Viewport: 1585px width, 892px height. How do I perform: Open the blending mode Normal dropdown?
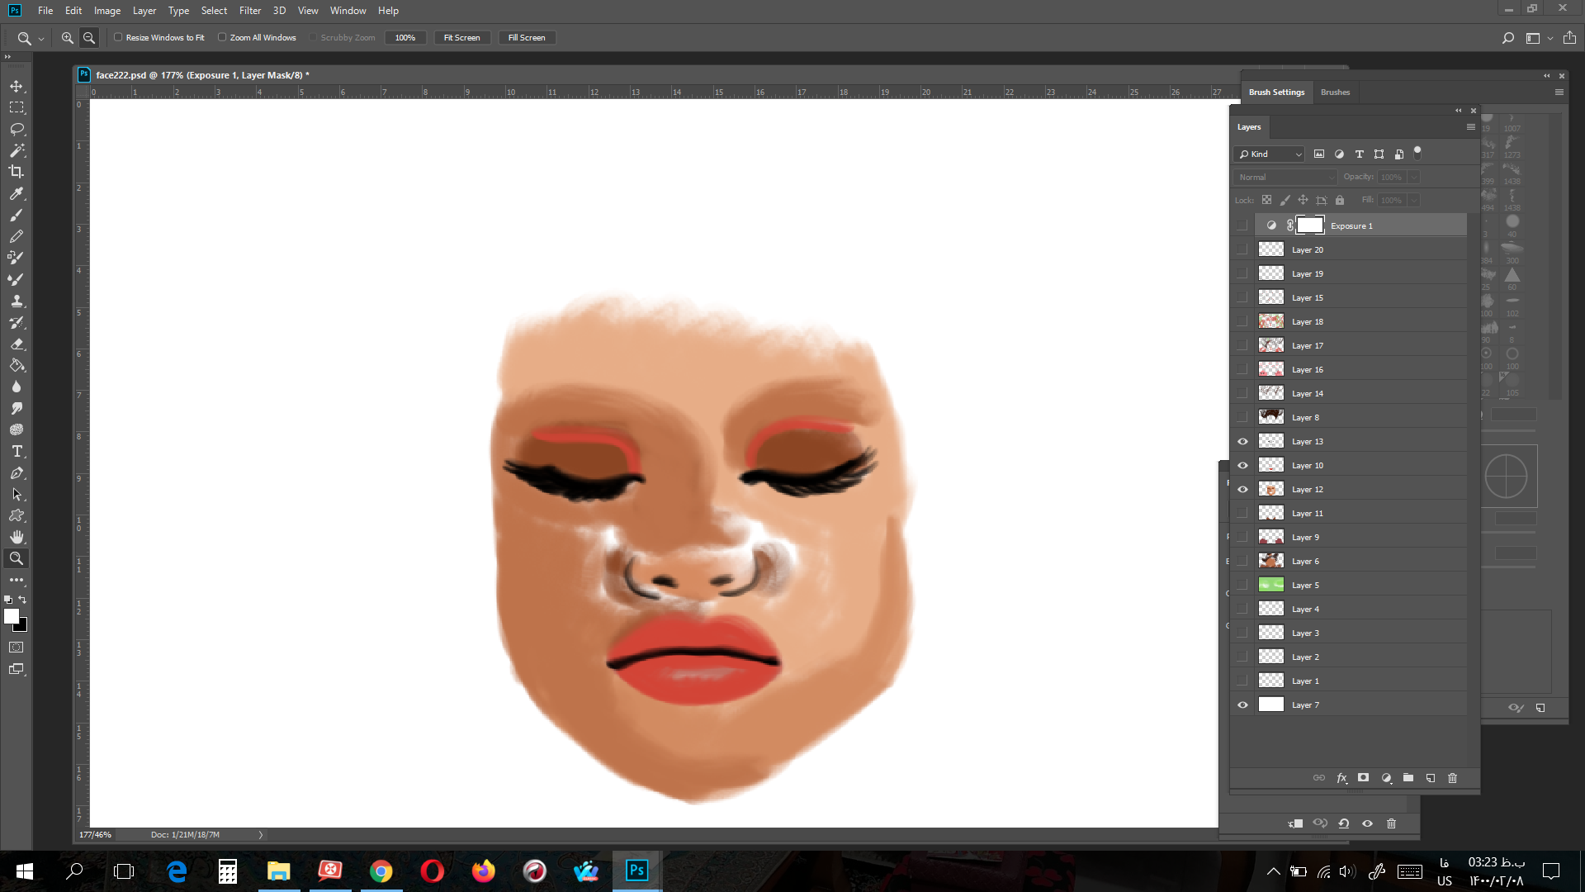(1285, 178)
